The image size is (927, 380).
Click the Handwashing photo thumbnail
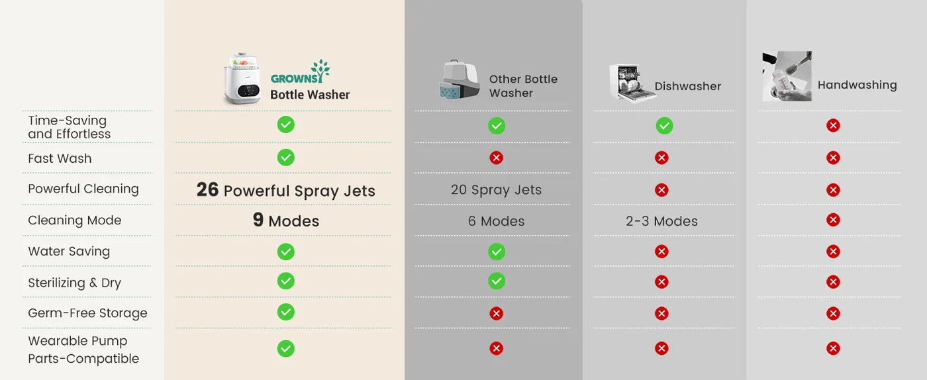coord(787,76)
